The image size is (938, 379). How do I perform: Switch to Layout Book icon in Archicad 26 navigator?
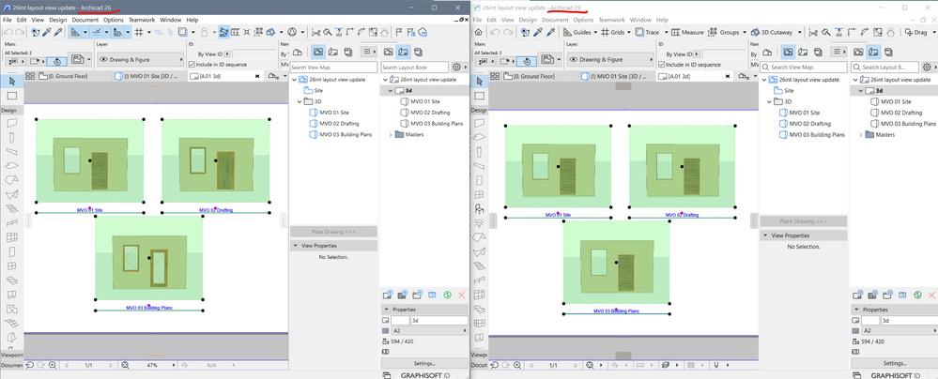pyautogui.click(x=333, y=53)
